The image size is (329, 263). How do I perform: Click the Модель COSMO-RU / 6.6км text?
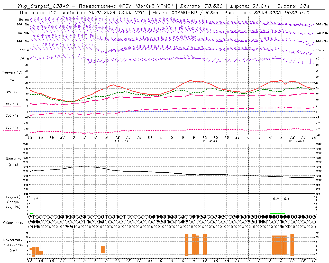coord(185,13)
